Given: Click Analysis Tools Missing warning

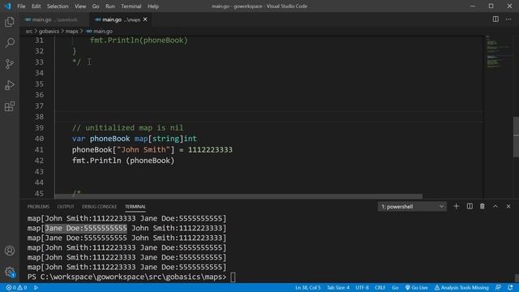Looking at the screenshot, I should [x=461, y=288].
